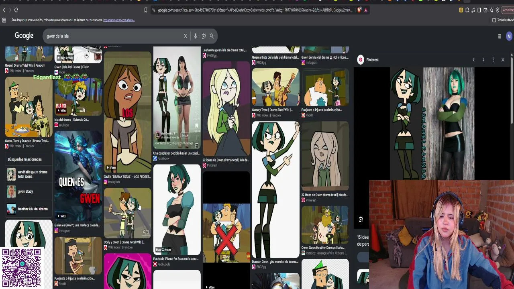
Task: Open the music note media control
Action: [473, 10]
